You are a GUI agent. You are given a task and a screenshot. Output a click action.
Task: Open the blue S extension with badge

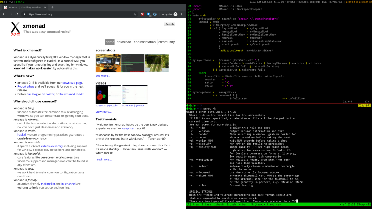148,14
